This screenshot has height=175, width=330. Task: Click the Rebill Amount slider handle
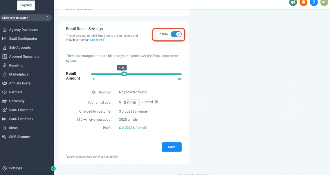tap(124, 74)
